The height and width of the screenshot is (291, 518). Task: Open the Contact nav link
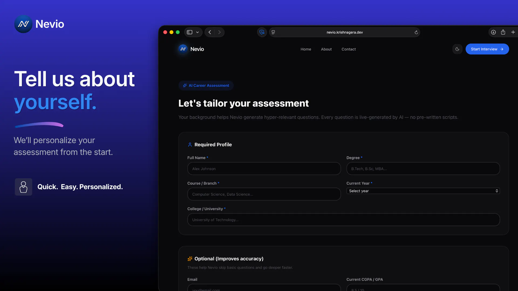[349, 49]
